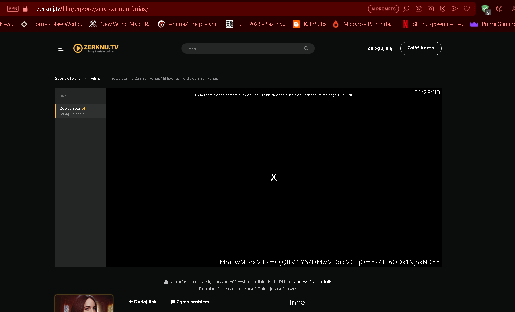Click Dodaj link plus button
515x312 pixels.
(143, 302)
